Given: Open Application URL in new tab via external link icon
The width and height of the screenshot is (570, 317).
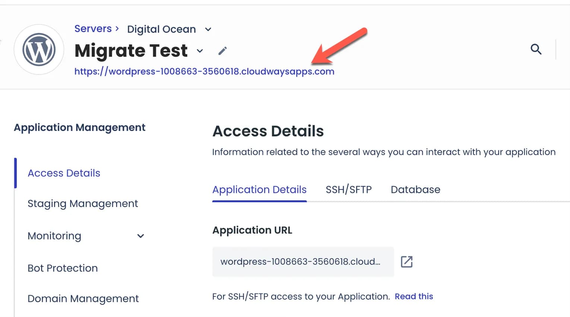Looking at the screenshot, I should coord(407,261).
